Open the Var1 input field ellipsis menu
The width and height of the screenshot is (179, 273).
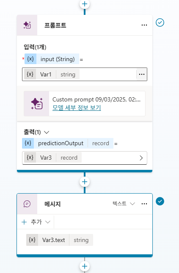pos(142,74)
